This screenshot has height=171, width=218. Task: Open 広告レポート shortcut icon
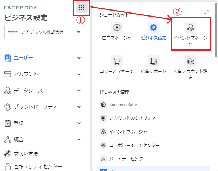[x=154, y=61]
